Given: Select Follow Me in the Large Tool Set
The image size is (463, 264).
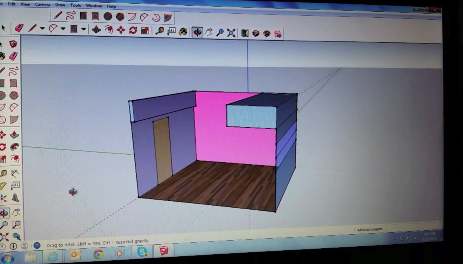Looking at the screenshot, I should [15, 147].
